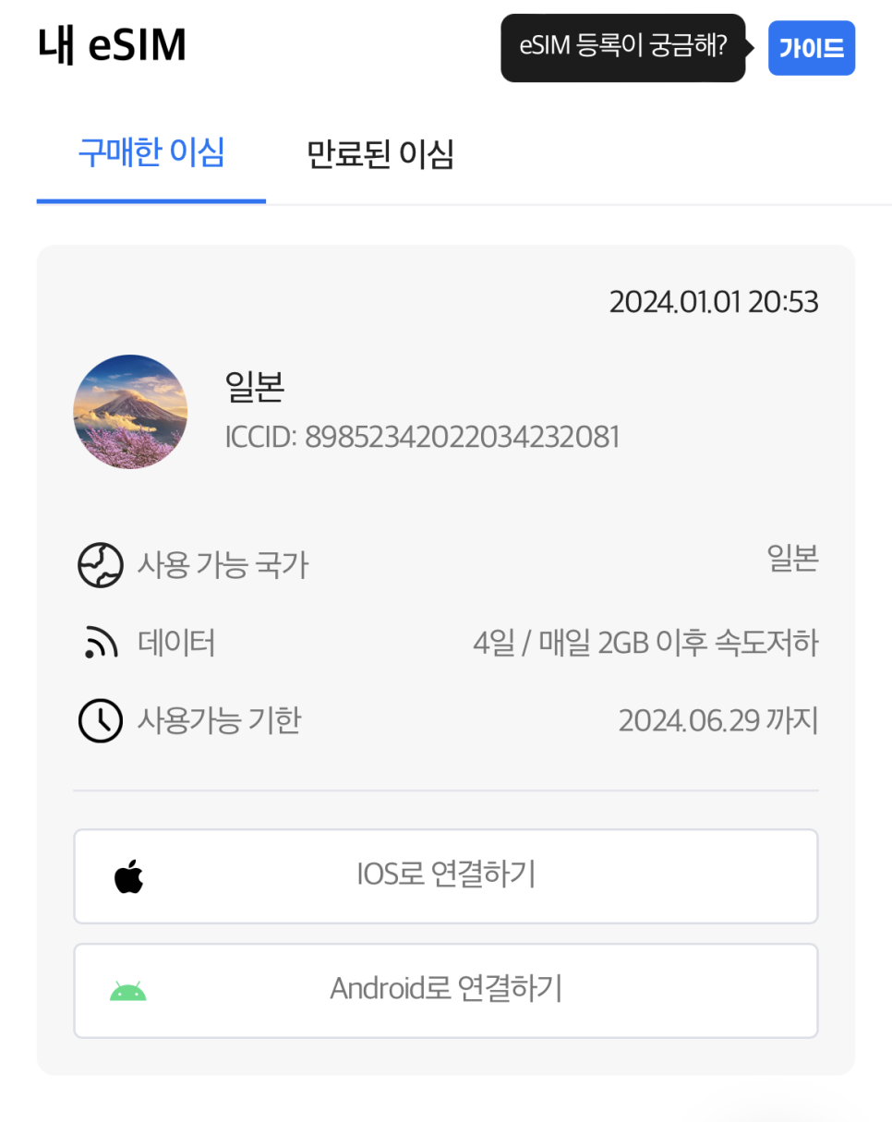Click the eSIM 등록이 궁금해? tooltip
Viewport: 892px width, 1122px height.
pyautogui.click(x=623, y=48)
